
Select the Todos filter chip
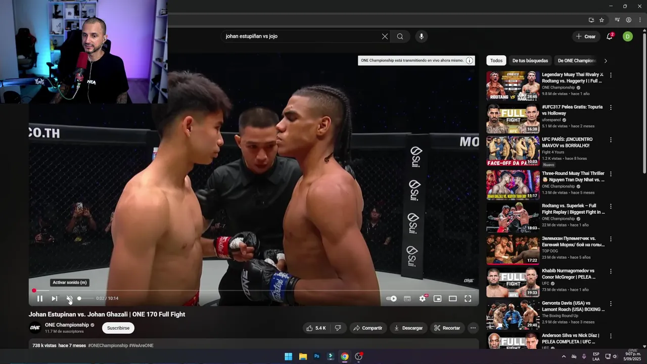click(496, 61)
